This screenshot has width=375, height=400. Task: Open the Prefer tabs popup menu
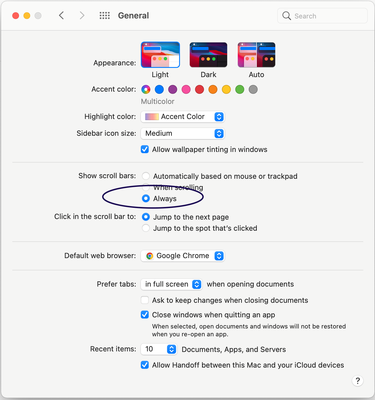pyautogui.click(x=172, y=284)
